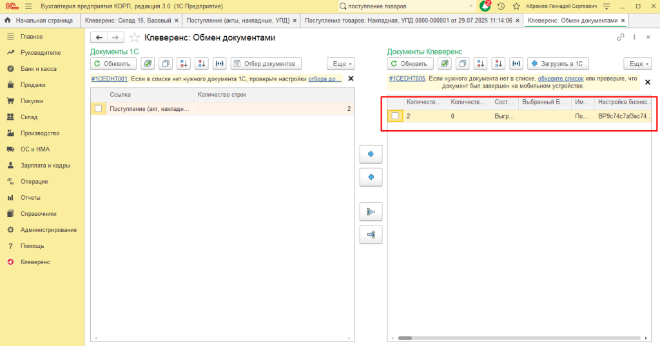Click the обновите список link
This screenshot has height=346, width=660.
pyautogui.click(x=561, y=79)
